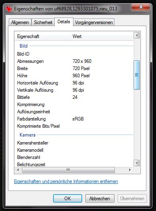Select the Details tab
Screen dimensions: 156x211
[x=64, y=22]
